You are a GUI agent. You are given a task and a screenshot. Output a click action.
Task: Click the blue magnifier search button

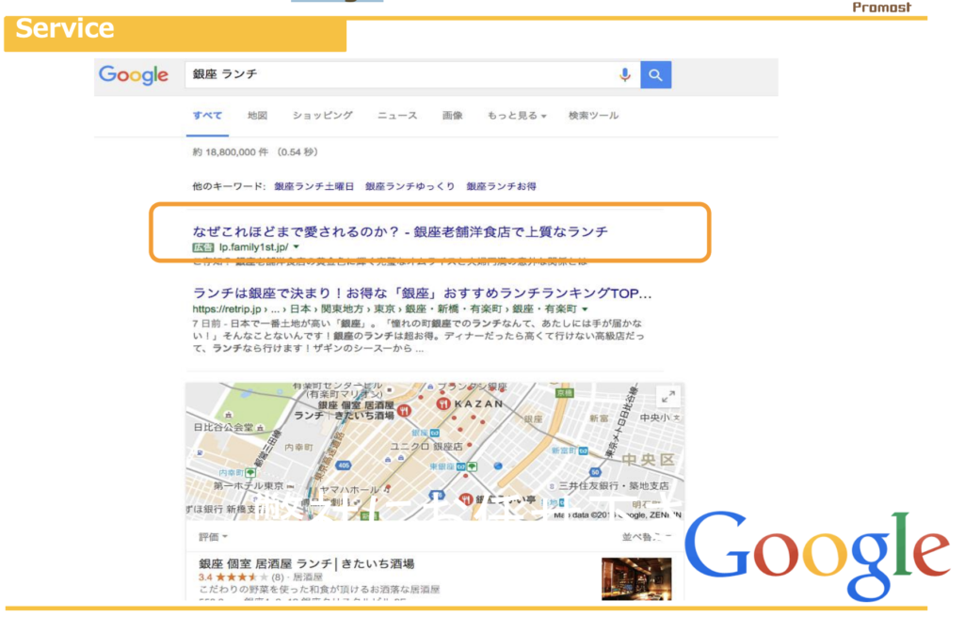pos(656,75)
